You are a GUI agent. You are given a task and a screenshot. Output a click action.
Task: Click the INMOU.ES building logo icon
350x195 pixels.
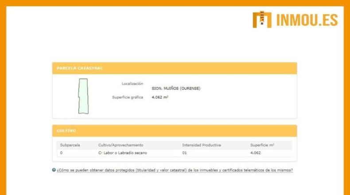pos(262,19)
